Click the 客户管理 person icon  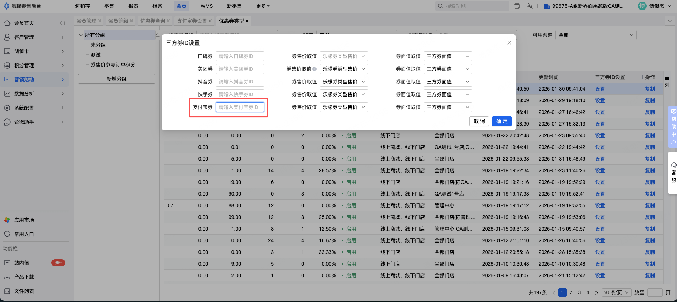click(7, 37)
